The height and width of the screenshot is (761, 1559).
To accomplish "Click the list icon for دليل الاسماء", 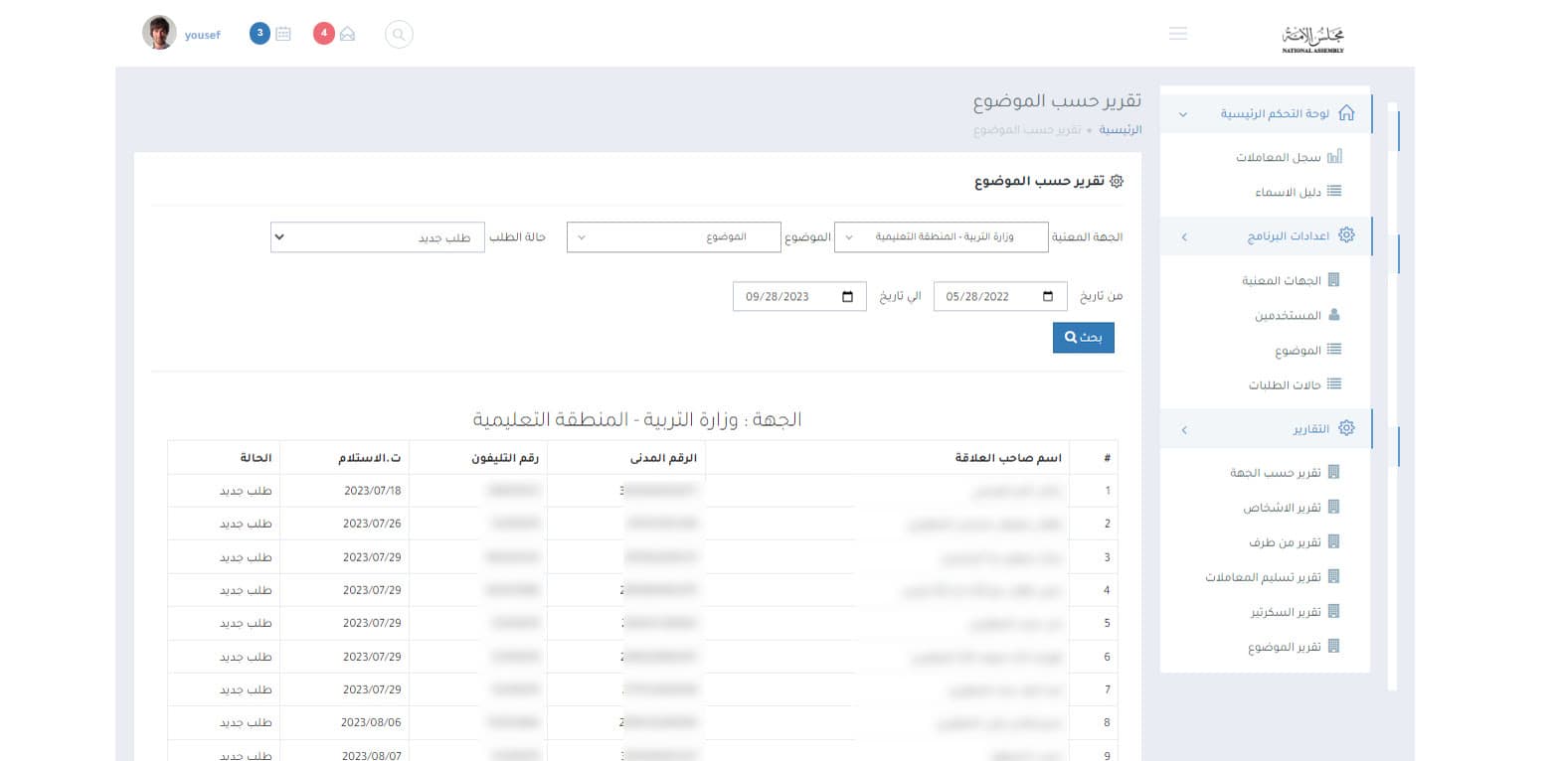I will coord(1334,191).
